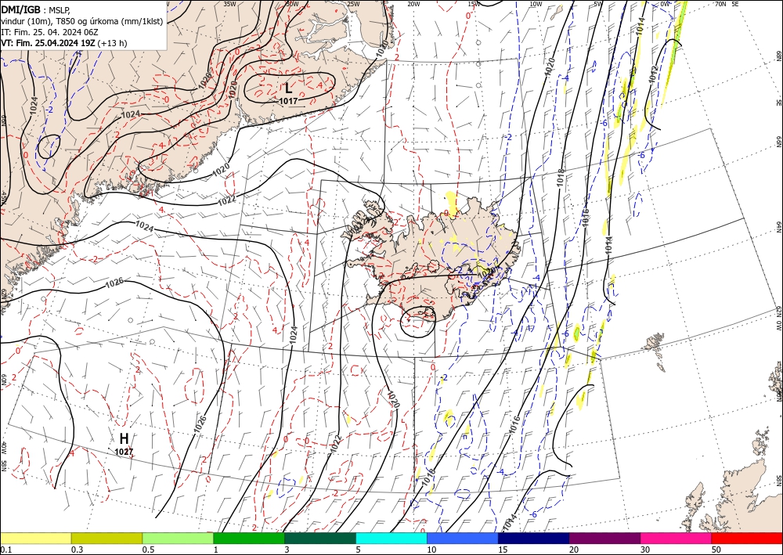Select the red 50 mm legend swatch
Screen dimensions: 783x555
[747, 538]
